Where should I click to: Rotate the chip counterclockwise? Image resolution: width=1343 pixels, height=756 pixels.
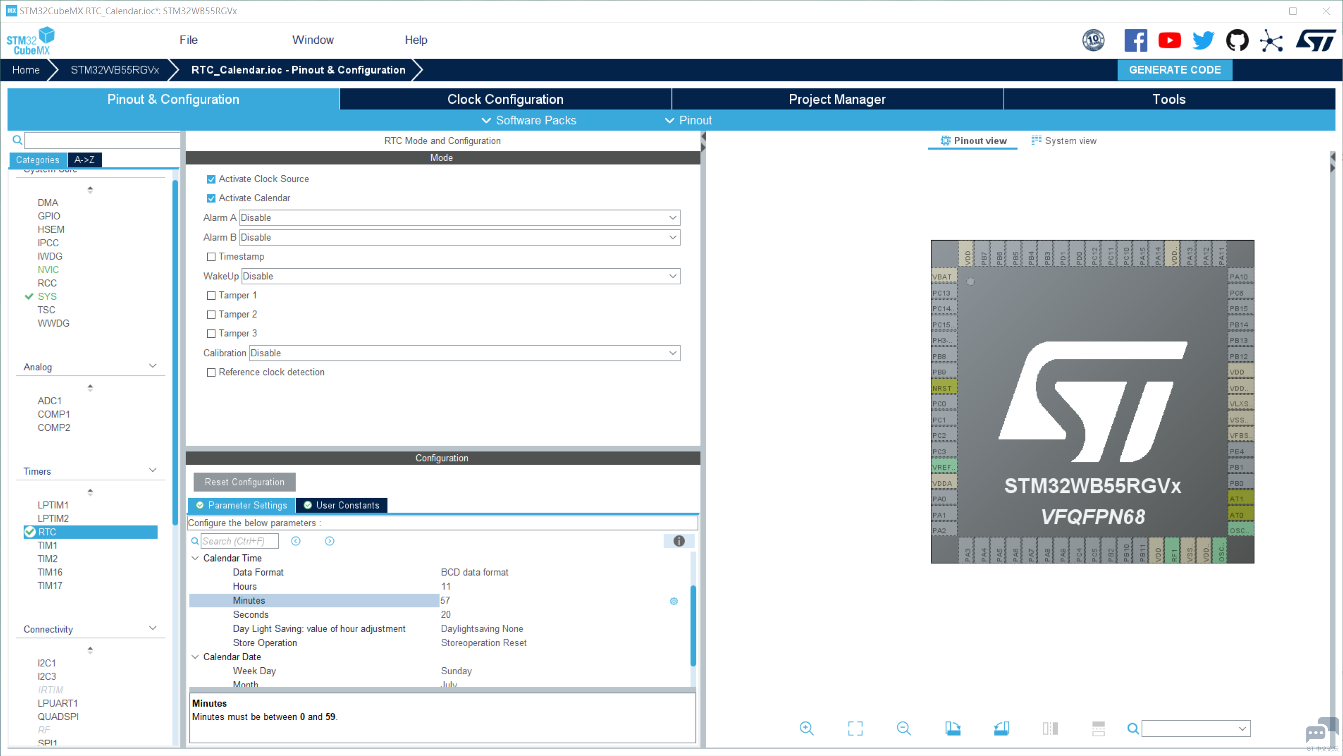pos(1001,728)
